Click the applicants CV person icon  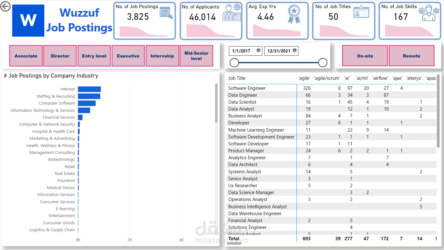click(231, 13)
